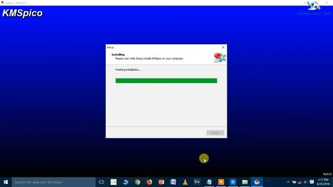The image size is (333, 187).
Task: Open File Explorer from the taskbar
Action: (x=245, y=182)
